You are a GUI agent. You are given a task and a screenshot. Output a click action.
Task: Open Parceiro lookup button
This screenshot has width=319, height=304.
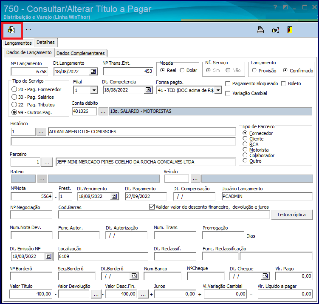47,162
